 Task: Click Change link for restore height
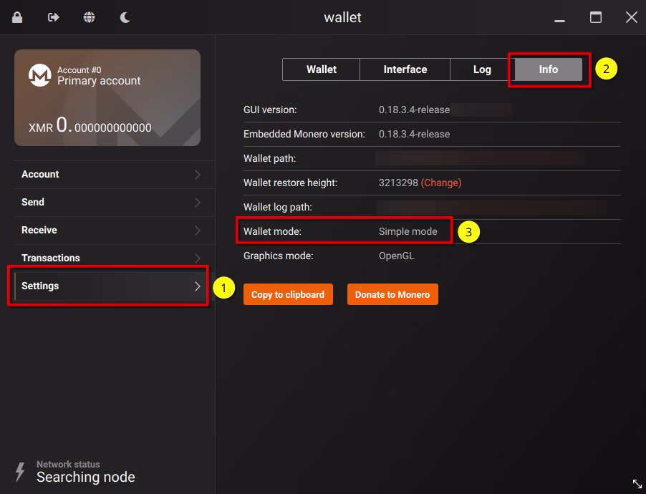pos(441,183)
